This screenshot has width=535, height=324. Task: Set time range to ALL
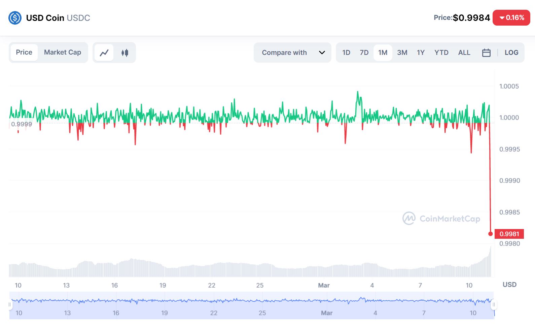tap(464, 53)
